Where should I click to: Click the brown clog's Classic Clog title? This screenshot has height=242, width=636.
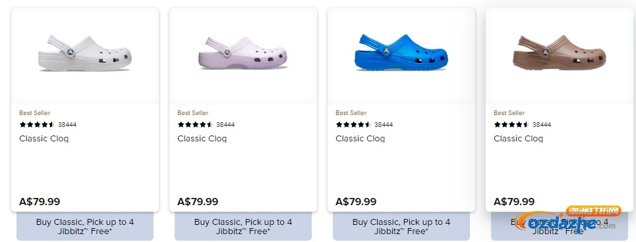click(x=519, y=138)
